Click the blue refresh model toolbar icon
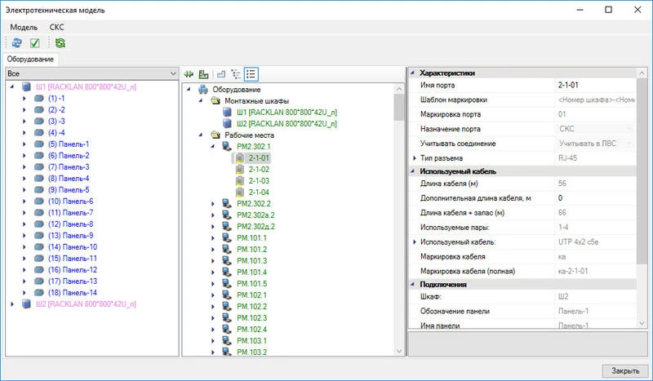The height and width of the screenshot is (381, 653). point(16,43)
